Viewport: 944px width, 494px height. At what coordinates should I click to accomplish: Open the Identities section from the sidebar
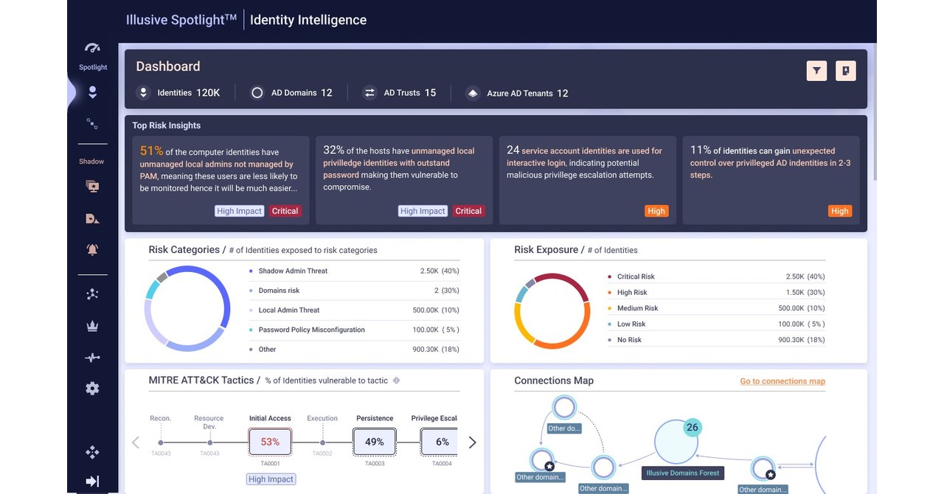pyautogui.click(x=92, y=91)
